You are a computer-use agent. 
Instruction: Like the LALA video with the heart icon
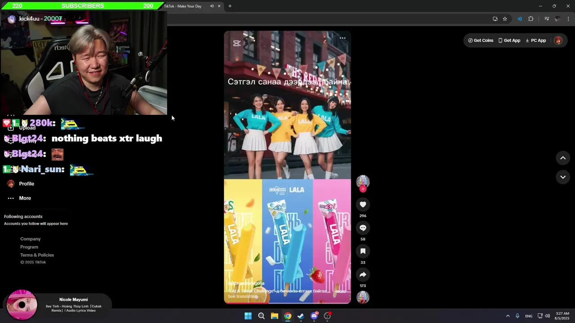363,205
